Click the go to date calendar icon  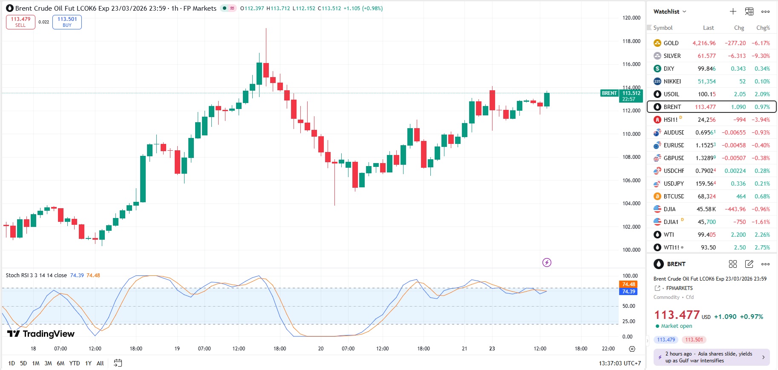(x=118, y=363)
